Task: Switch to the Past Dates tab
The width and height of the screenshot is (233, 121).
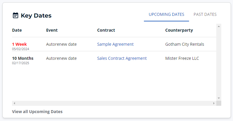Action: point(205,14)
